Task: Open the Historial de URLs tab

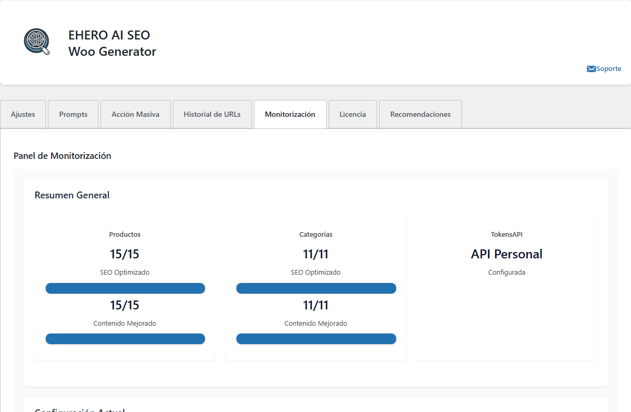Action: [x=212, y=114]
